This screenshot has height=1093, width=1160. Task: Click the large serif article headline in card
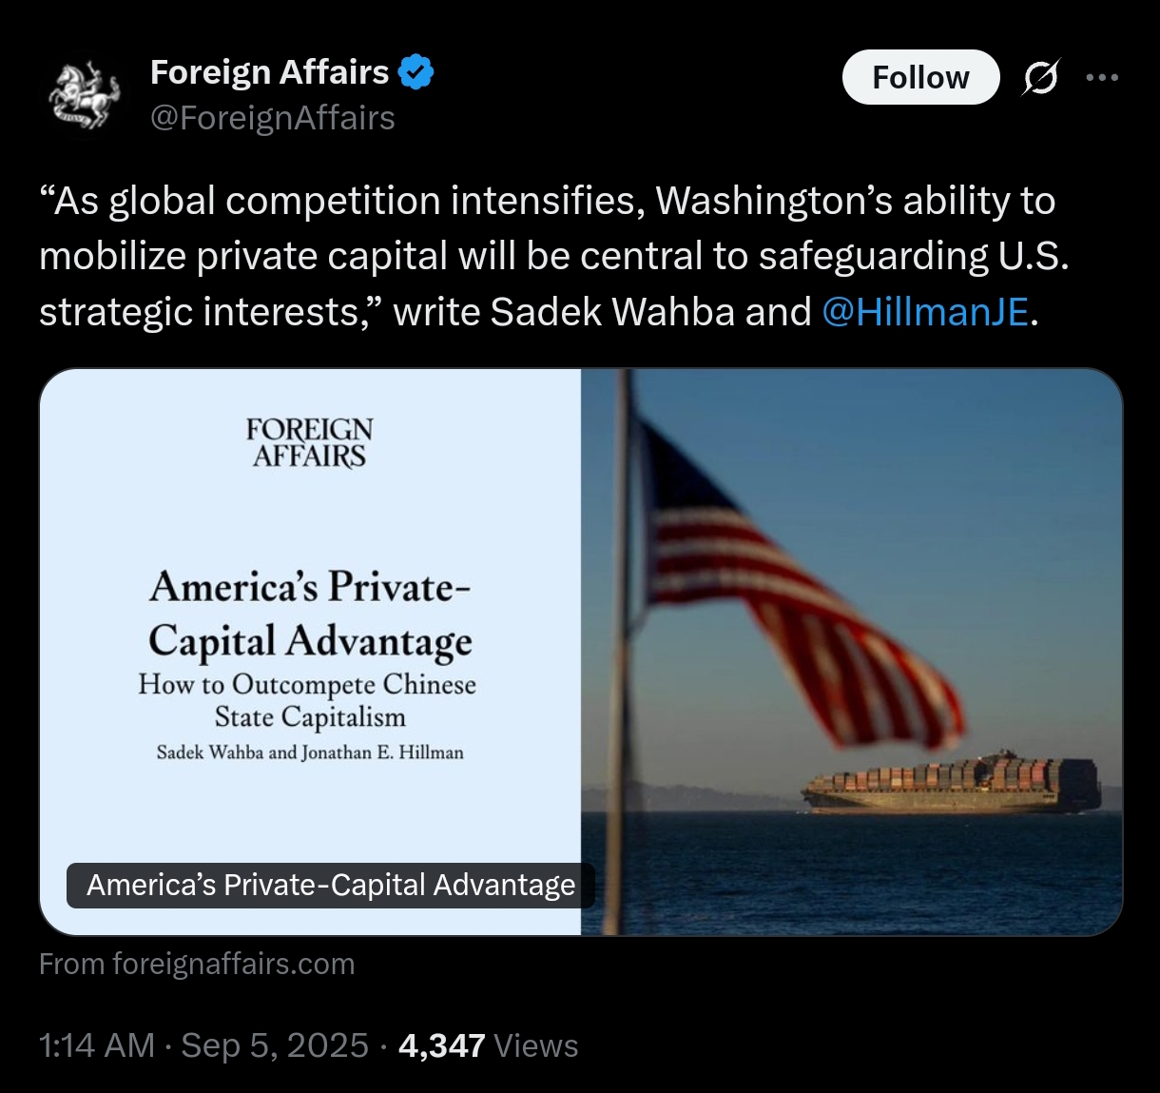click(x=310, y=614)
